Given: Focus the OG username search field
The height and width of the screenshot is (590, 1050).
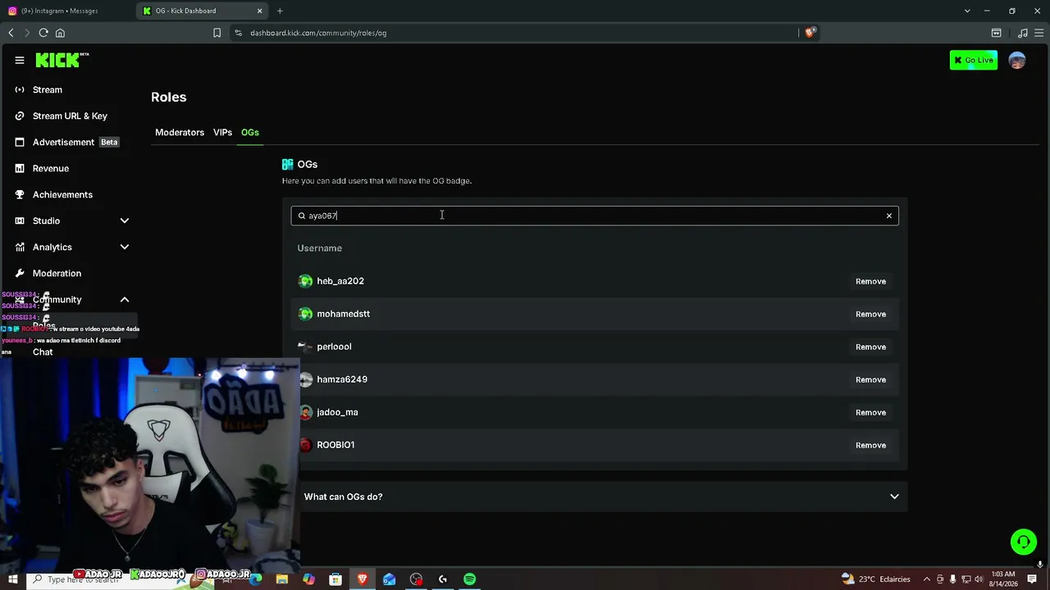Looking at the screenshot, I should pos(595,216).
